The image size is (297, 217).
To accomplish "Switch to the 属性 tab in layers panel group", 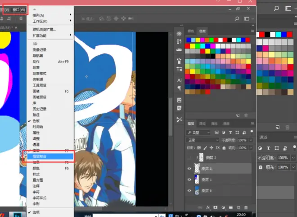I will 214,124.
